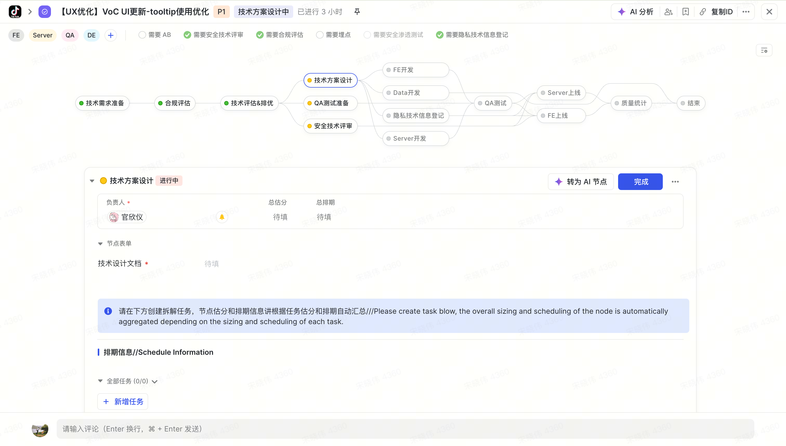Open the 全部任务 (0/0) filter dropdown

click(154, 381)
